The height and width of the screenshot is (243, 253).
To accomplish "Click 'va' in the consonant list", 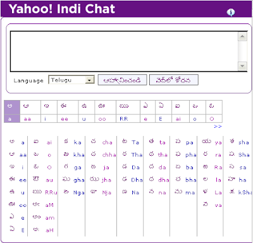I will click(x=218, y=205).
